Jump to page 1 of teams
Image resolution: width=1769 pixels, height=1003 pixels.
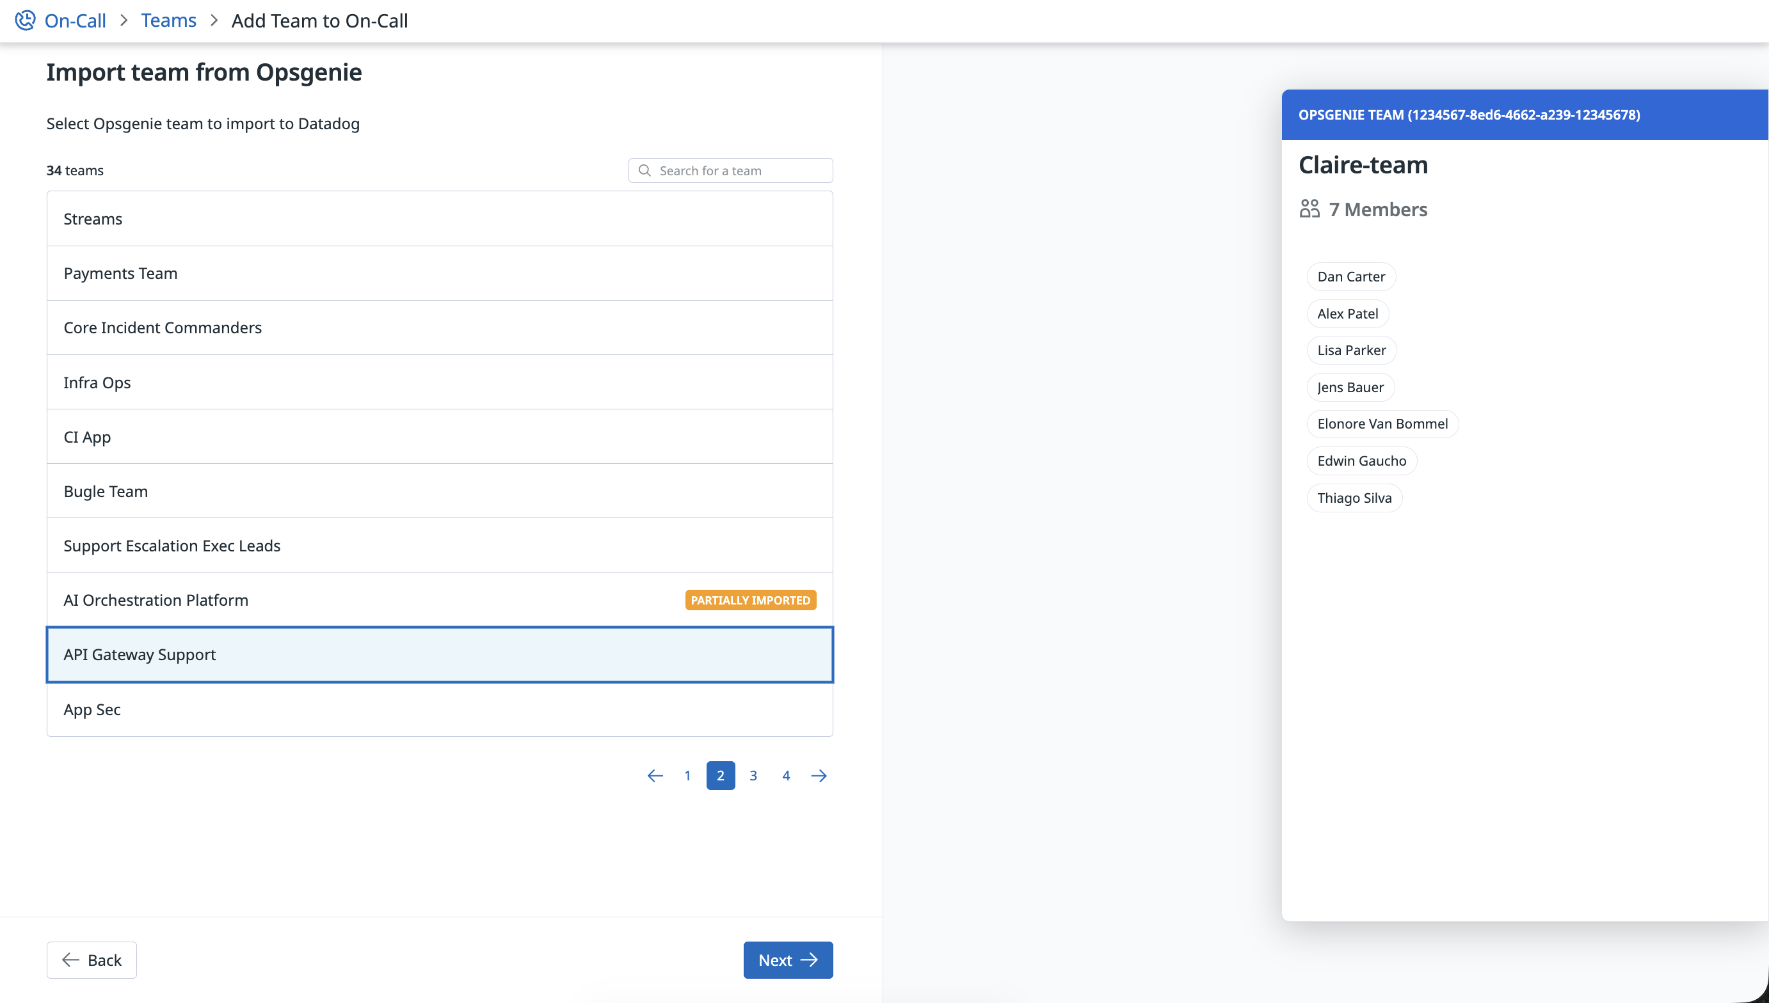[x=687, y=776]
